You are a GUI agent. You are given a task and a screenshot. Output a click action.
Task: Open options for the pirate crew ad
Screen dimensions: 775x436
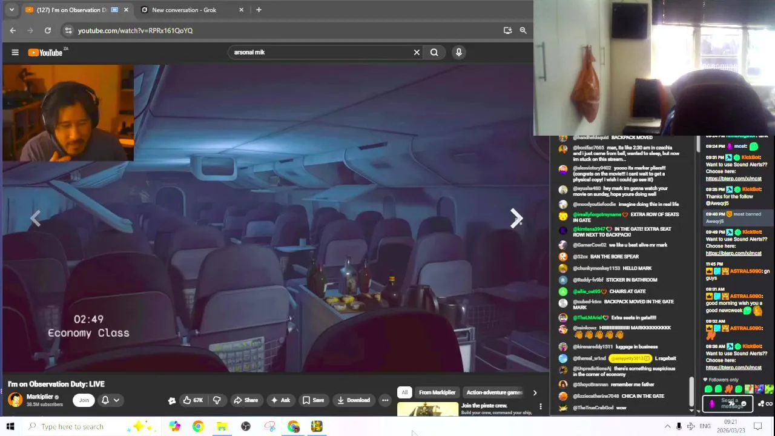coord(541,406)
